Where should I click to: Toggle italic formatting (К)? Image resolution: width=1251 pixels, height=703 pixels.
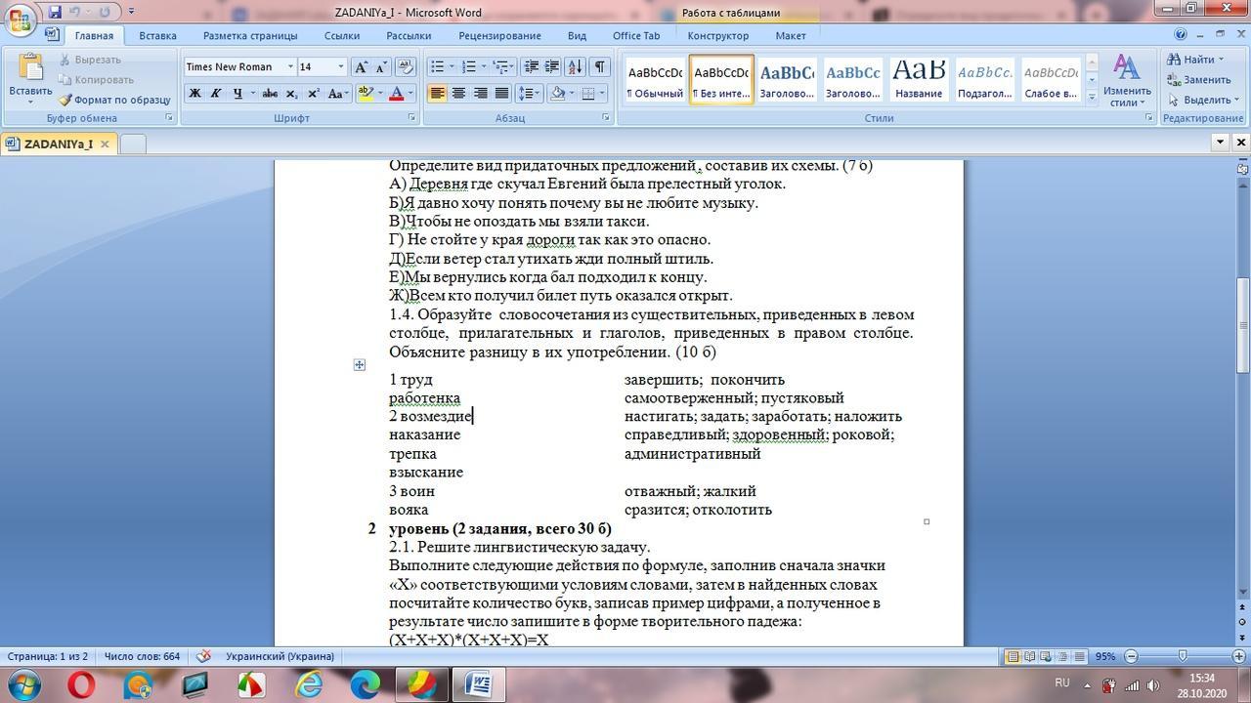(216, 94)
